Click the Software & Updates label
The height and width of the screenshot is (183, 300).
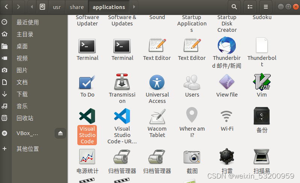[122, 21]
